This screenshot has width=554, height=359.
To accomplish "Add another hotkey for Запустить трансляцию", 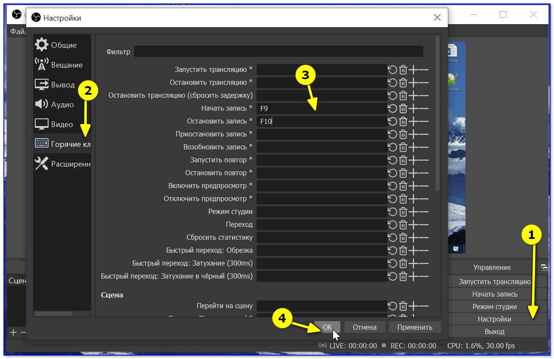I will tap(413, 70).
